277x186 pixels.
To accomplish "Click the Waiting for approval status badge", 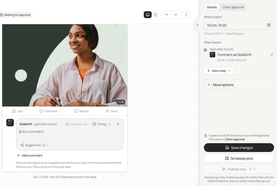I will coord(16,15).
